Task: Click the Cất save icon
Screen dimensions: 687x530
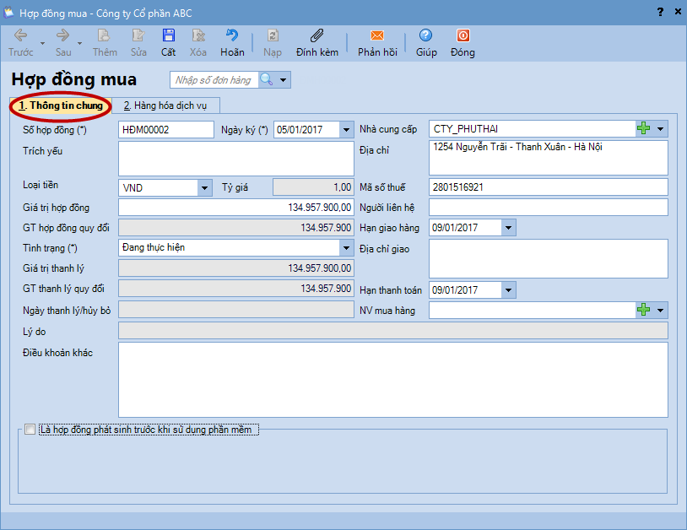Action: [x=169, y=36]
